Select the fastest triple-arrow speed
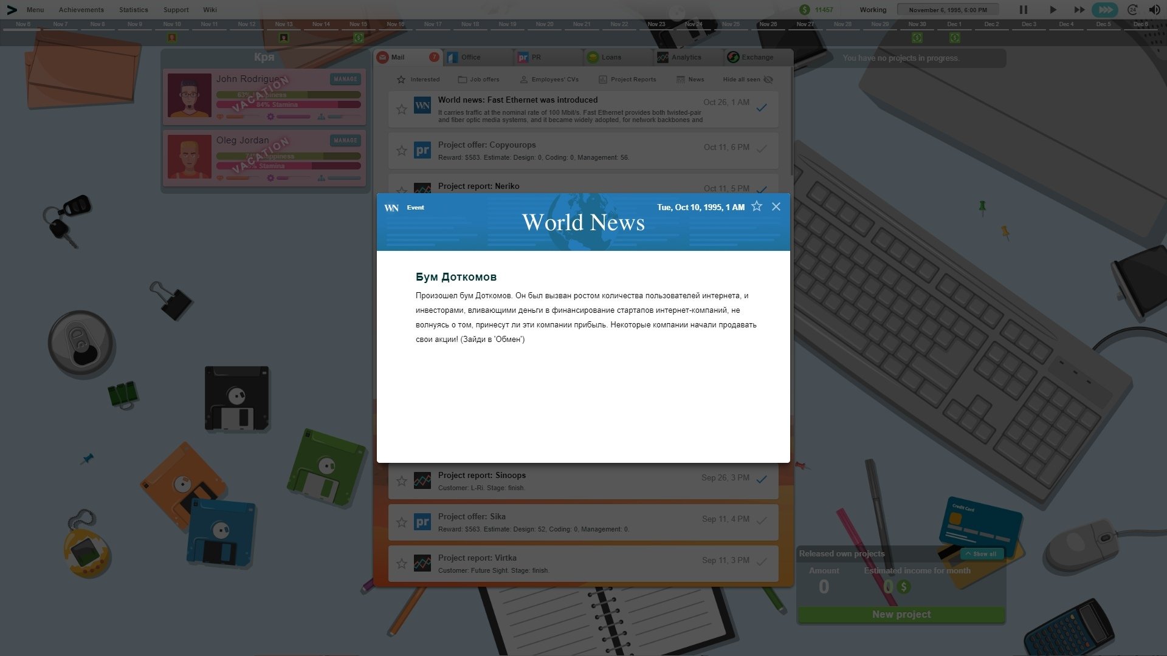 pos(1105,10)
